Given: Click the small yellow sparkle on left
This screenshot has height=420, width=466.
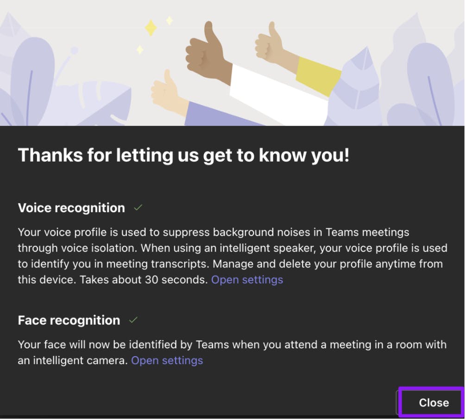Looking at the screenshot, I should [x=139, y=49].
